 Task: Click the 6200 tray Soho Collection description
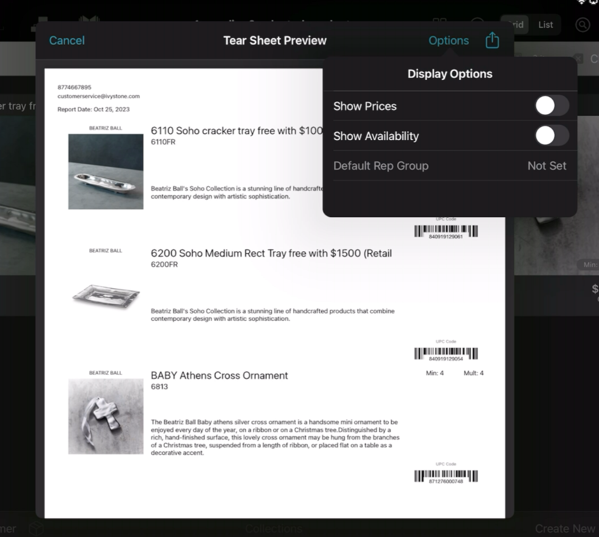tap(272, 315)
